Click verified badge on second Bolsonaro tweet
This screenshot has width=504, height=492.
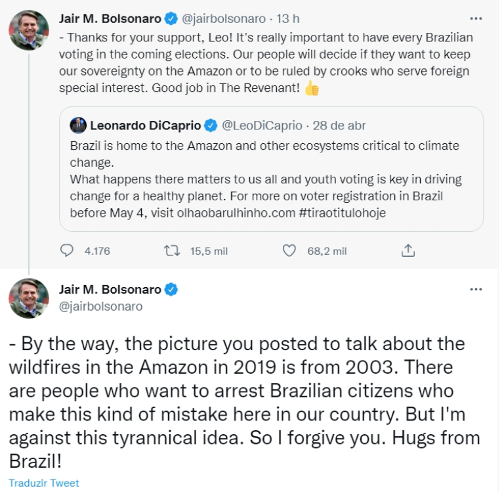tap(171, 289)
